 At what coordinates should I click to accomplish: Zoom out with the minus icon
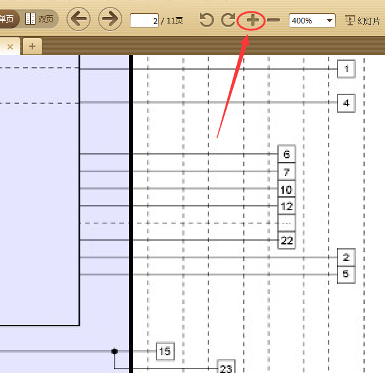[274, 20]
